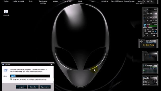This screenshot has height=91, width=161.
Task: Open the mt.cmd desktop file icon
Action: click(6, 12)
